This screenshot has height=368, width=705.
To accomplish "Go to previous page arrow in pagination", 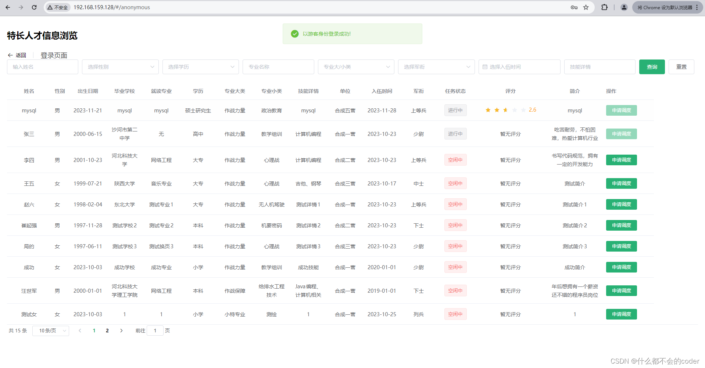I will click(80, 331).
